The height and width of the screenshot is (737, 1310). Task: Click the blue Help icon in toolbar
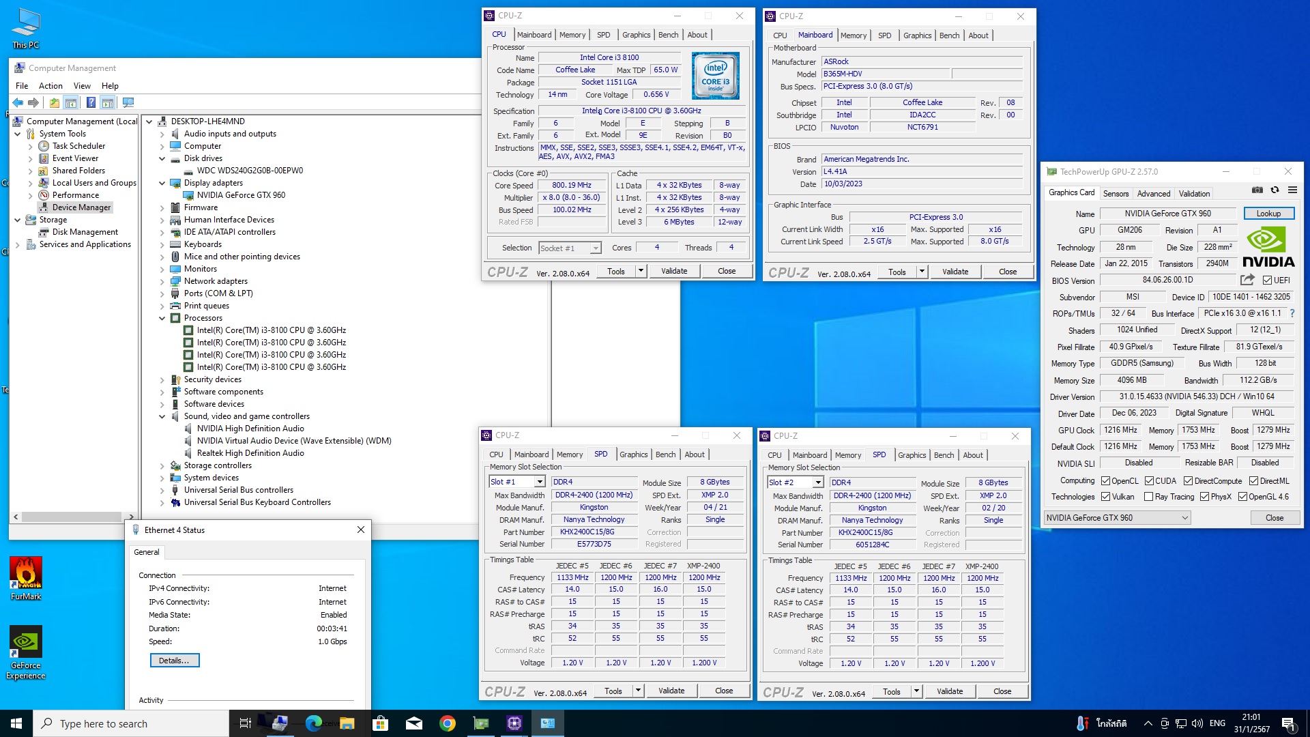click(91, 103)
